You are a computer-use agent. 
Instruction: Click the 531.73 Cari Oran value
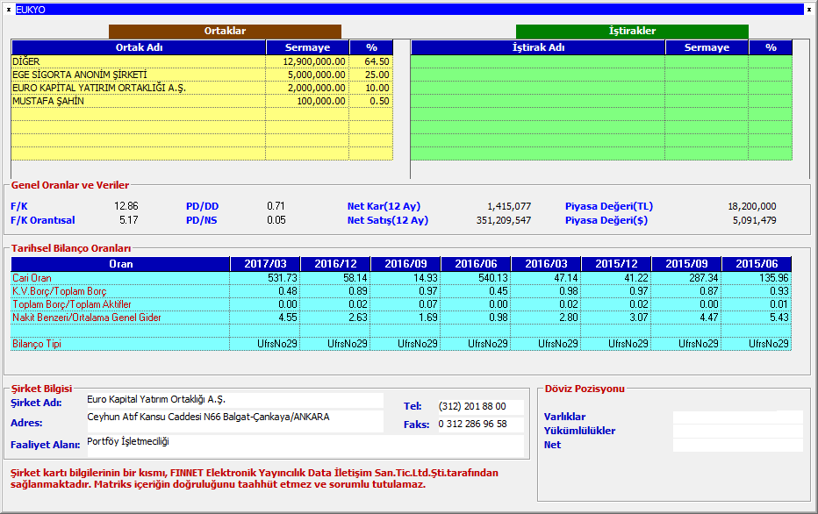tap(283, 278)
